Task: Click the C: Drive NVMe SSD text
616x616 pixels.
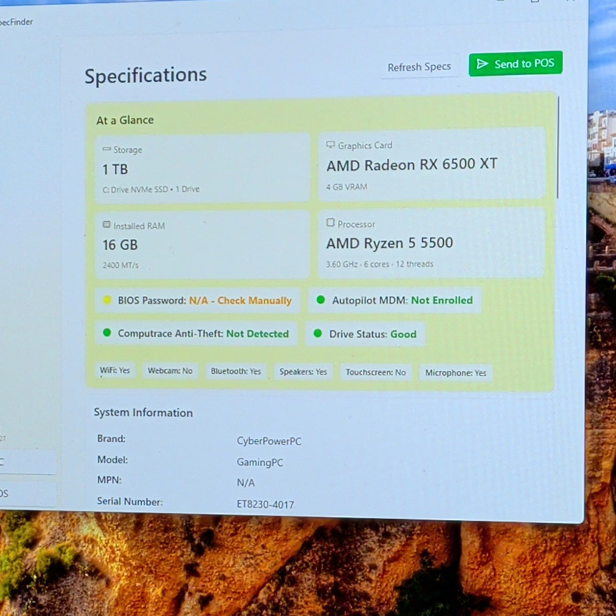Action: click(x=135, y=189)
